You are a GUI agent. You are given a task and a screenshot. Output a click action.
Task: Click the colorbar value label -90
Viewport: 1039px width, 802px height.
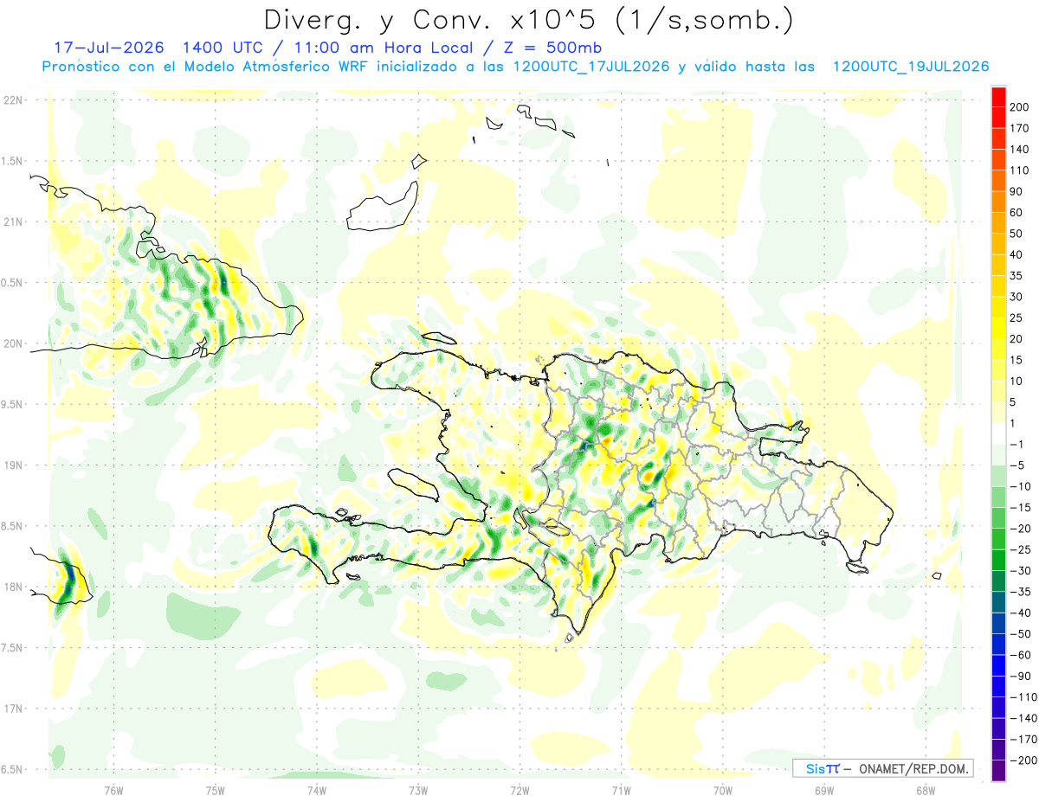click(1020, 676)
